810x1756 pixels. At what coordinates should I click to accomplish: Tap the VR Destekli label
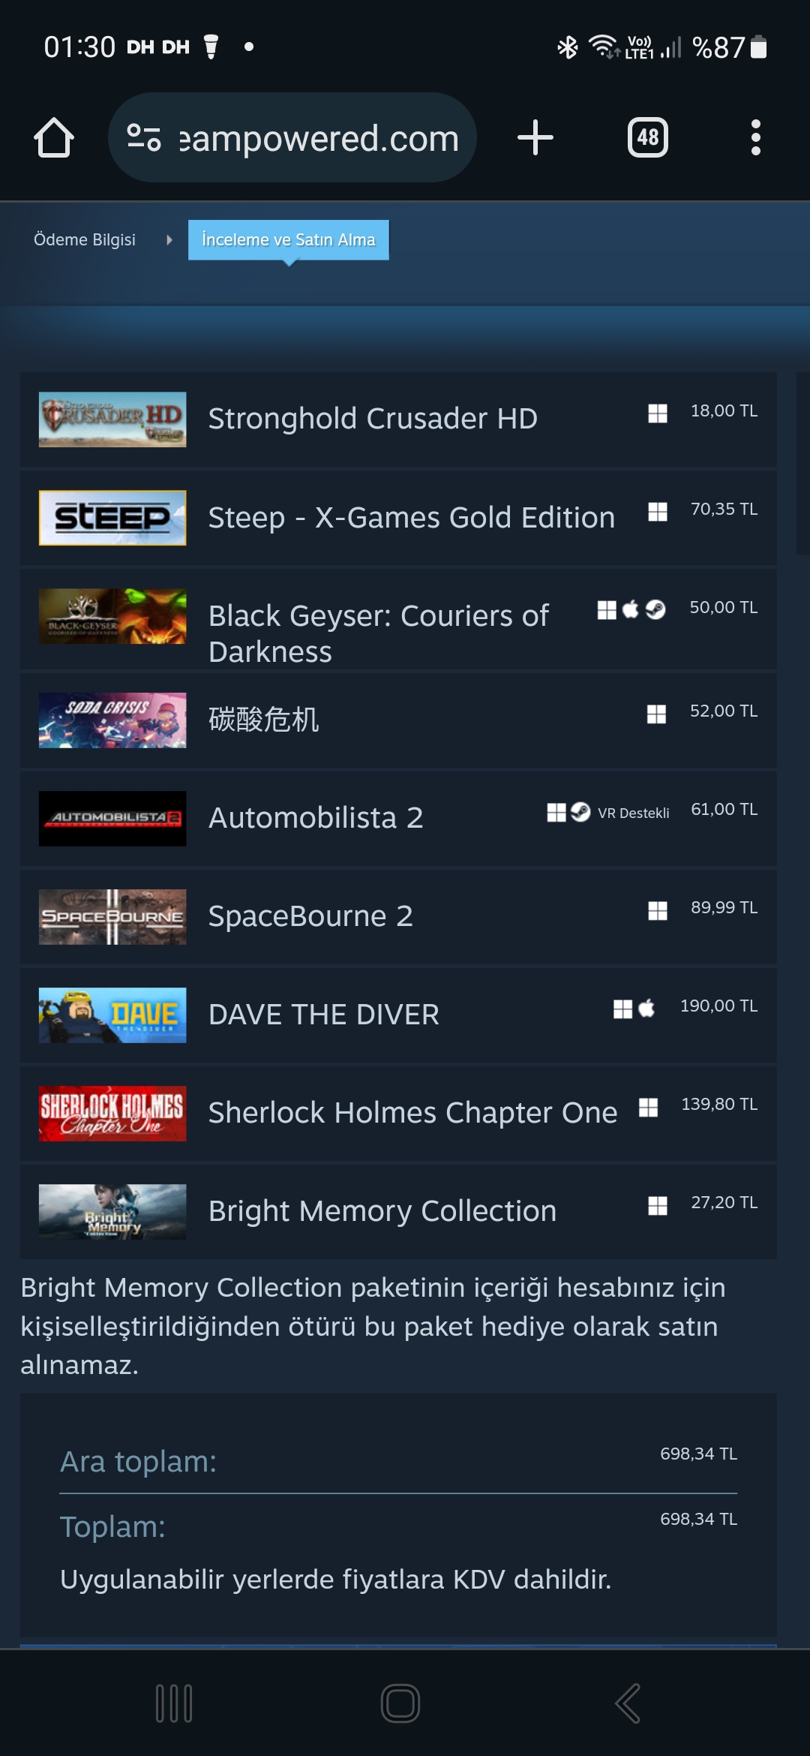point(634,813)
